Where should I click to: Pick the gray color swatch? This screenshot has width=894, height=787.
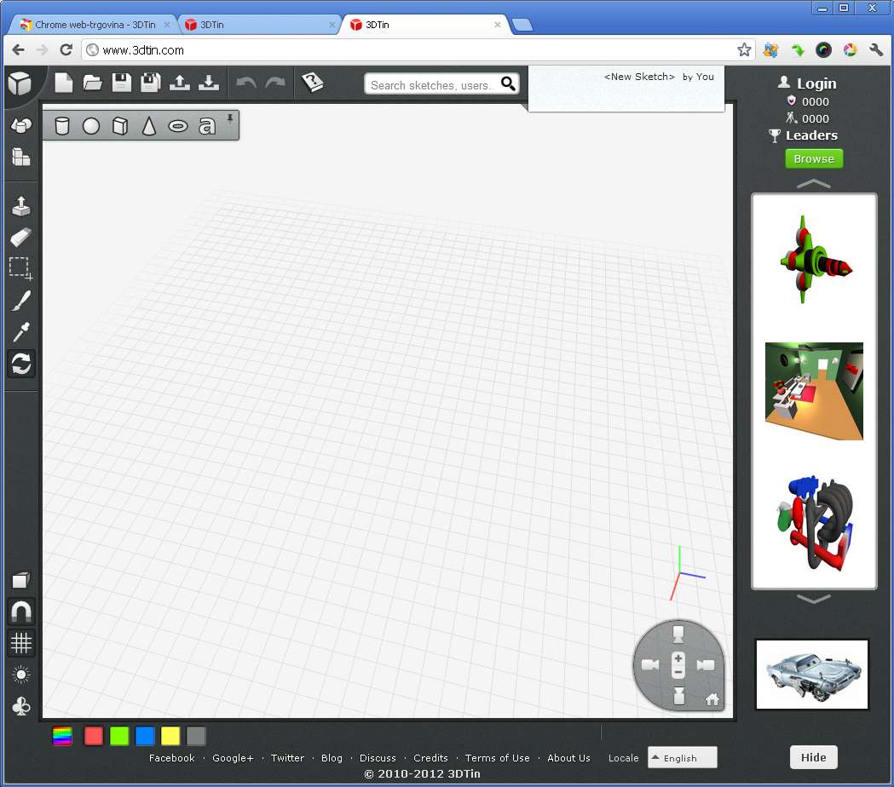pyautogui.click(x=196, y=736)
